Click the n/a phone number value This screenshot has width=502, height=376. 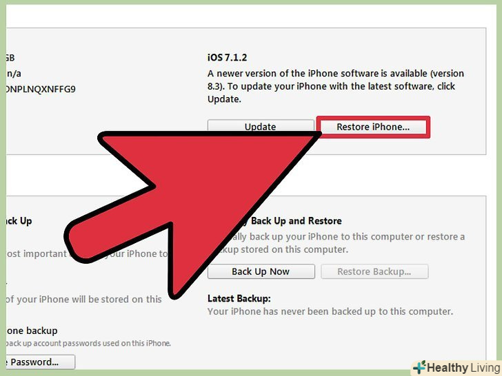[14, 74]
